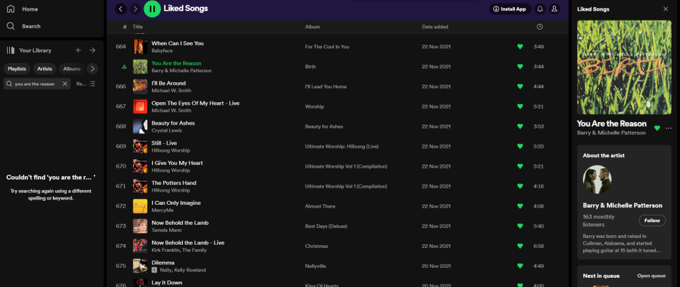The image size is (680, 287).
Task: Go back using the left arrow button
Action: tap(120, 9)
